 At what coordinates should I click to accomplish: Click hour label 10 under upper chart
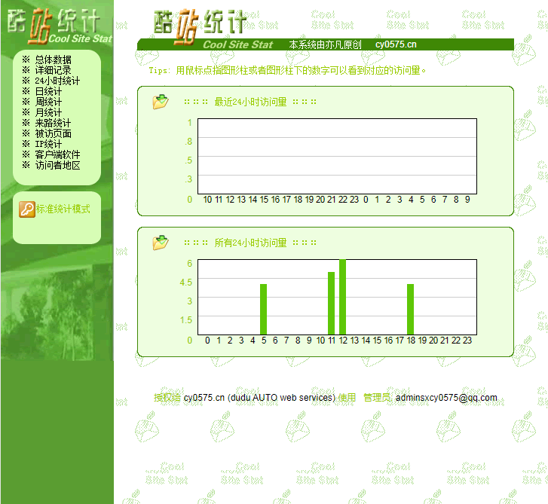[207, 200]
